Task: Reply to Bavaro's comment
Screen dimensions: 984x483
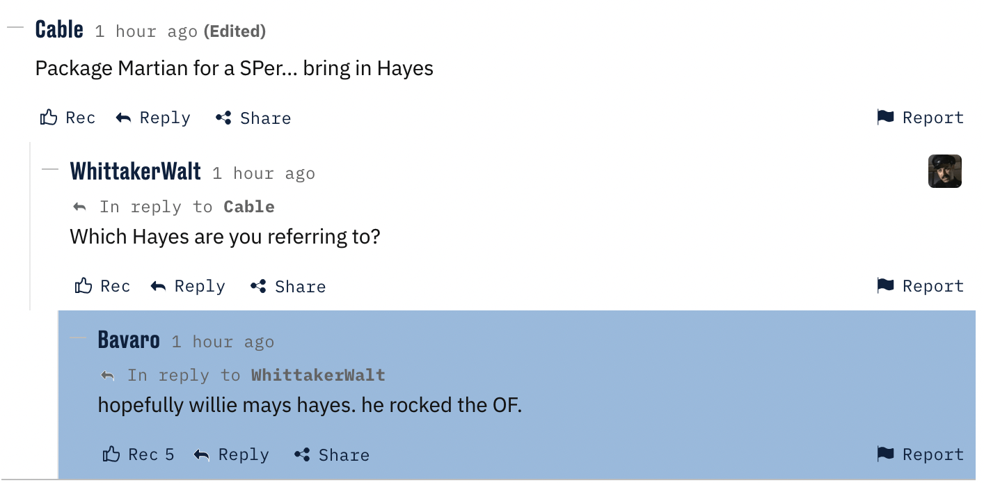Action: (x=231, y=454)
